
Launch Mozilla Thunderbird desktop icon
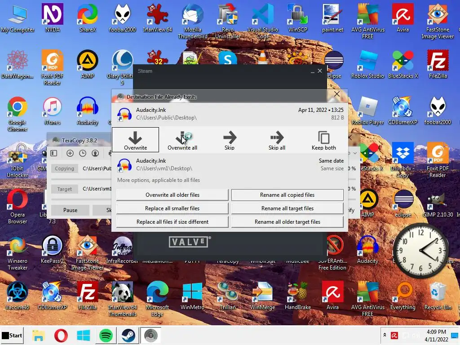tap(192, 21)
